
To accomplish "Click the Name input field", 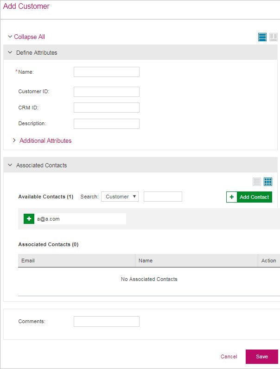I will 106,72.
